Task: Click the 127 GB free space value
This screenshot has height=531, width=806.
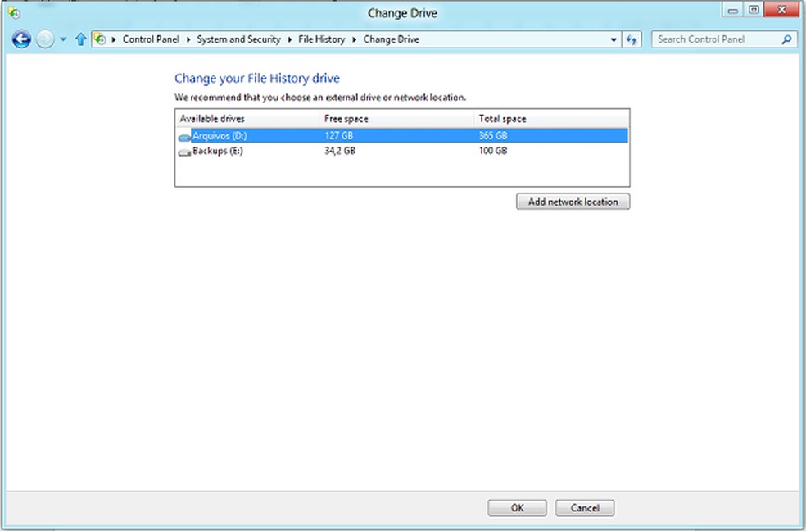Action: 339,136
